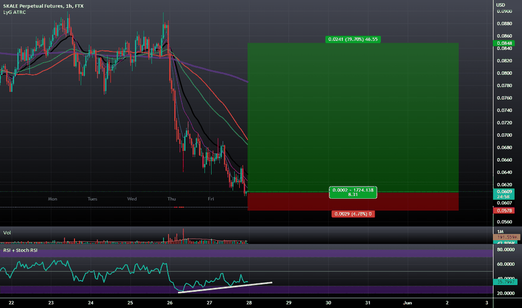This screenshot has width=522, height=308.
Task: Click the 0.0680 price axis label
Action: (x=504, y=147)
